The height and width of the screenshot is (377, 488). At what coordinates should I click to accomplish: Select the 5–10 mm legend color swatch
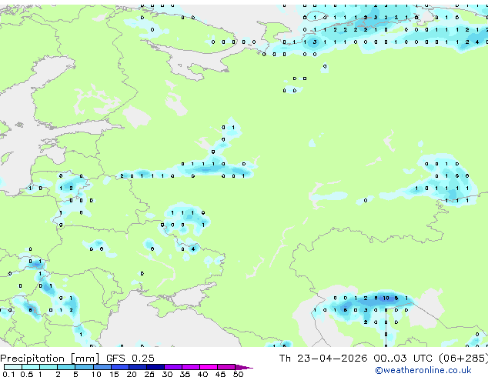coord(84,367)
